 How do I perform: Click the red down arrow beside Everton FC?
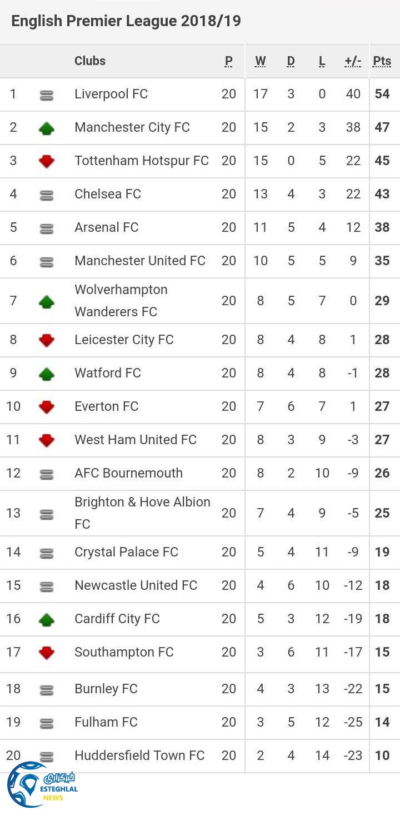47,407
